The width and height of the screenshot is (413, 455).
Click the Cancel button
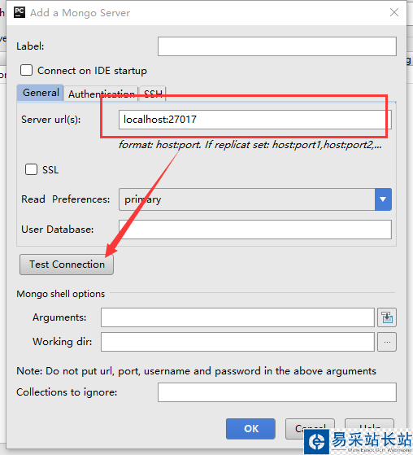[310, 429]
